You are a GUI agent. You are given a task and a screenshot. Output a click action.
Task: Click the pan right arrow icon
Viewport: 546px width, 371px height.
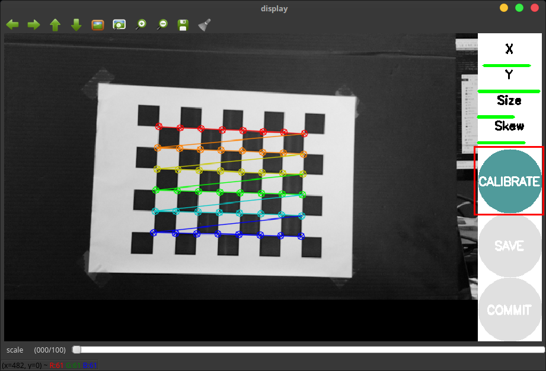[34, 25]
